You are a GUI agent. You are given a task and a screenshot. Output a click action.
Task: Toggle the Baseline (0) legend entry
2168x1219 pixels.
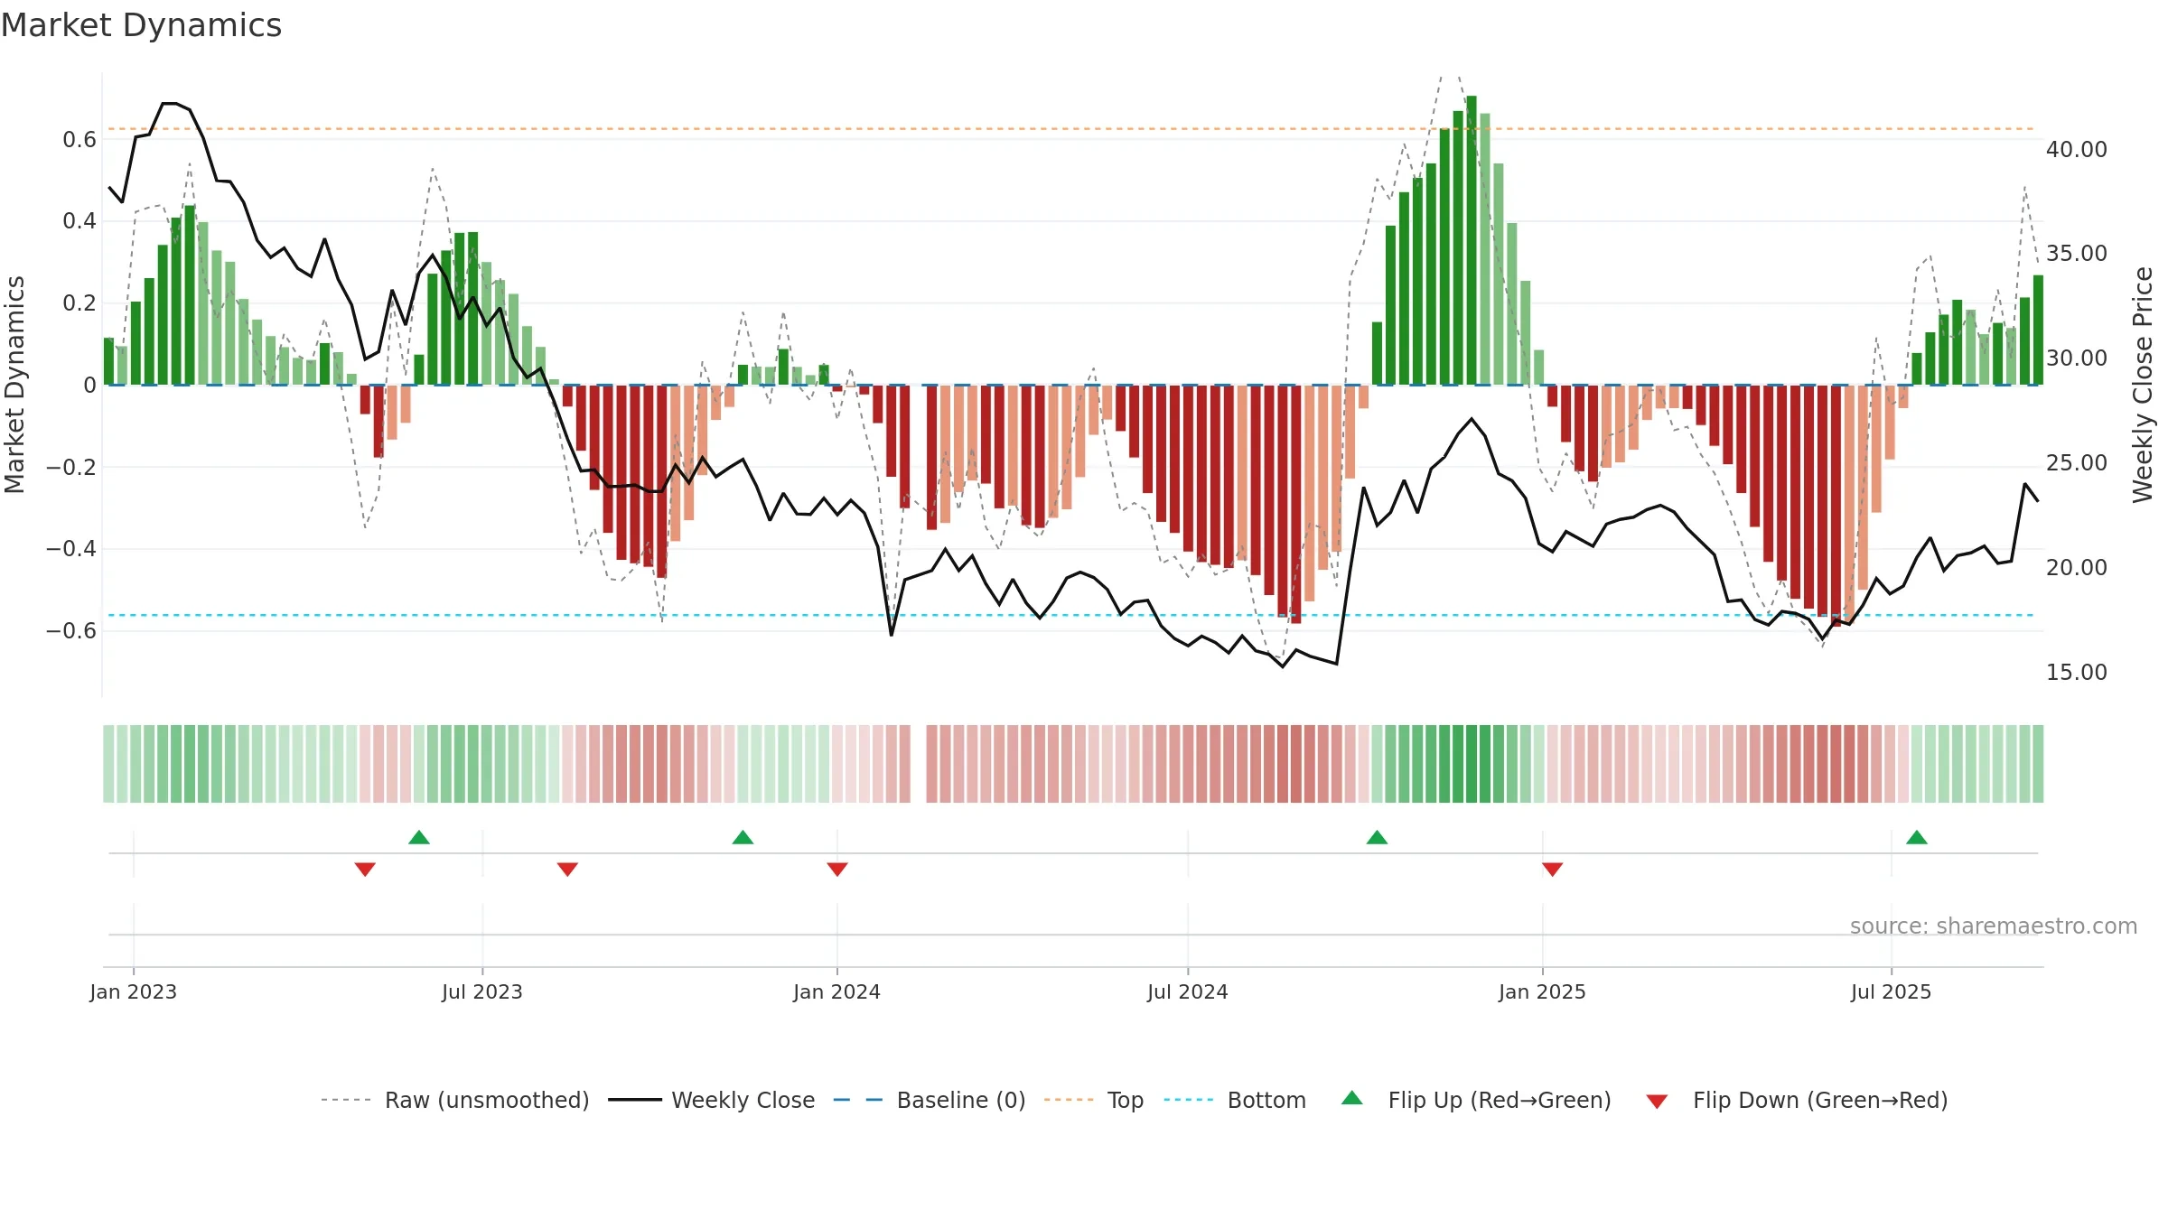tap(930, 1100)
